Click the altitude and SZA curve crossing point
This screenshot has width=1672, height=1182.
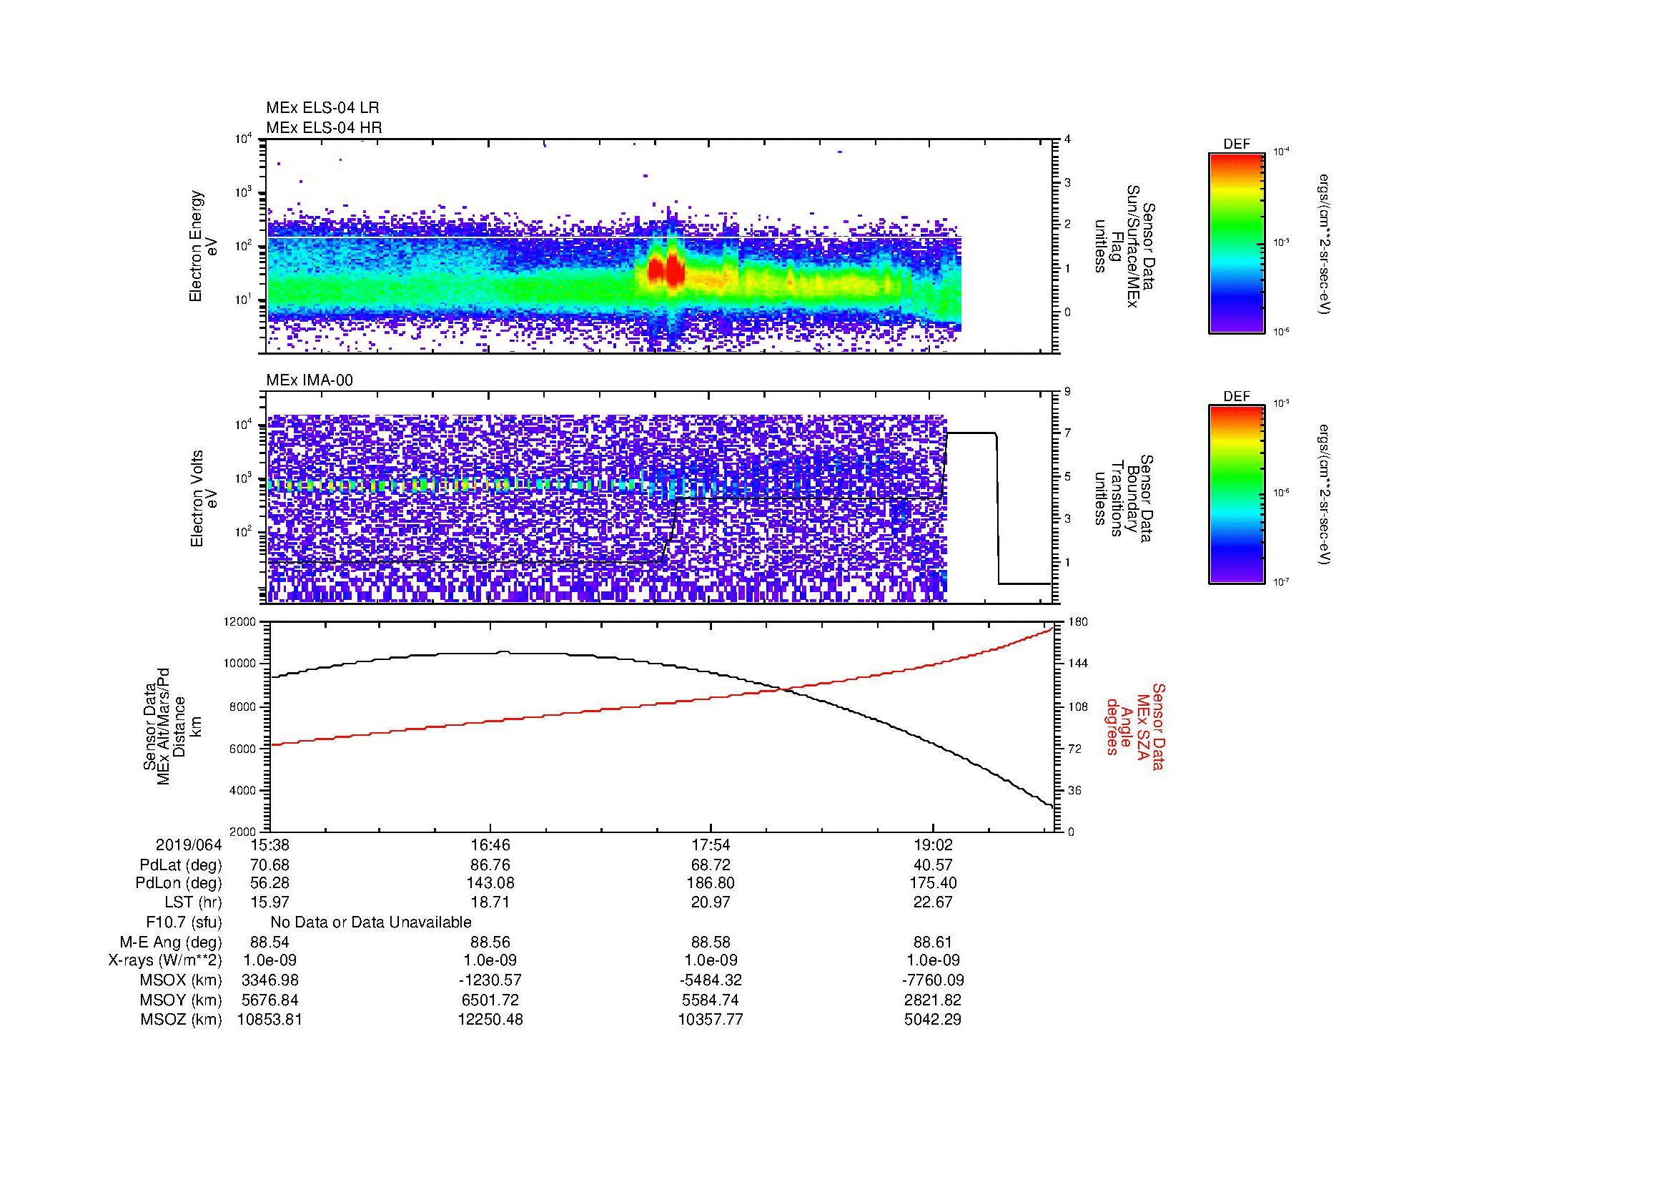pyautogui.click(x=785, y=689)
